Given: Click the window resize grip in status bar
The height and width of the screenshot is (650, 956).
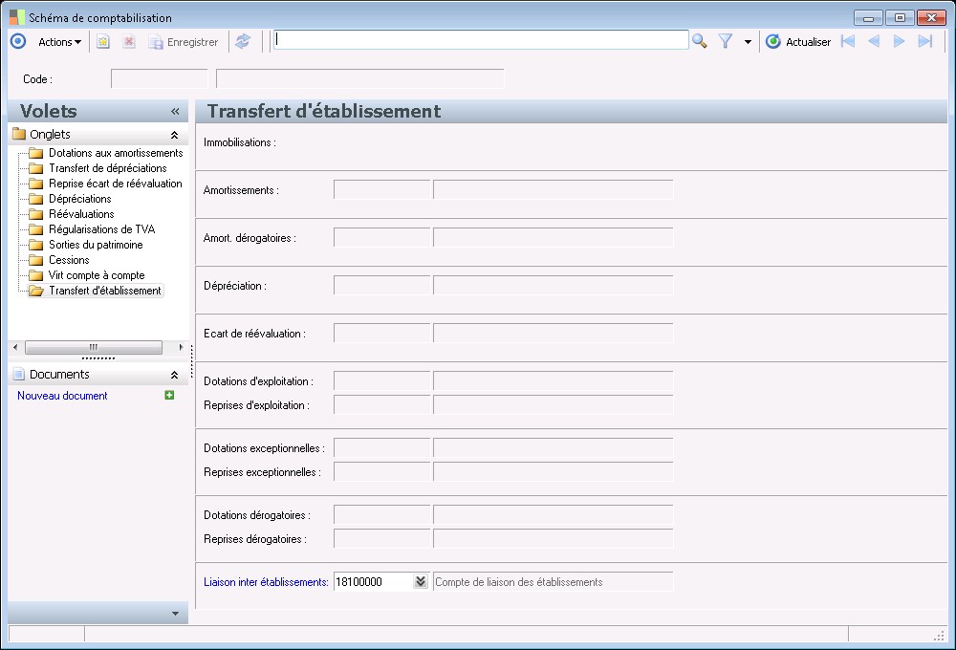Looking at the screenshot, I should coord(939,635).
